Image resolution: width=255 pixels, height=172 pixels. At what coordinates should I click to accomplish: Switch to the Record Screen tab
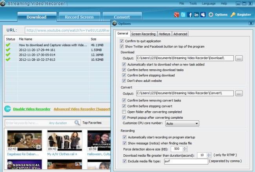(79, 17)
